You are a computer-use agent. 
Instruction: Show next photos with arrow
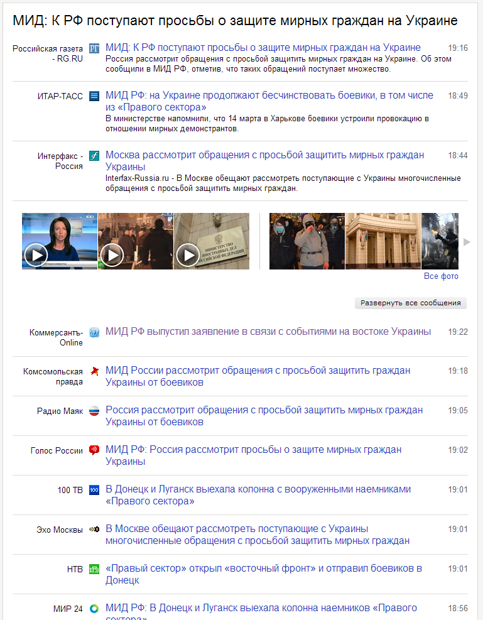(x=467, y=242)
